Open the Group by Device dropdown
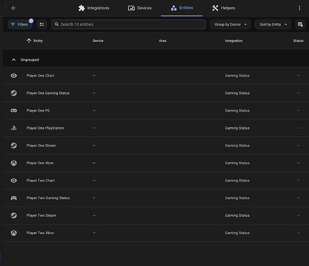Viewport: 309px width, 266px height. coord(230,24)
